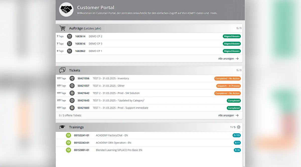Click the Abgeschlossen badge for DEMO CP 2
Screen dimensions: 301x167
point(232,36)
